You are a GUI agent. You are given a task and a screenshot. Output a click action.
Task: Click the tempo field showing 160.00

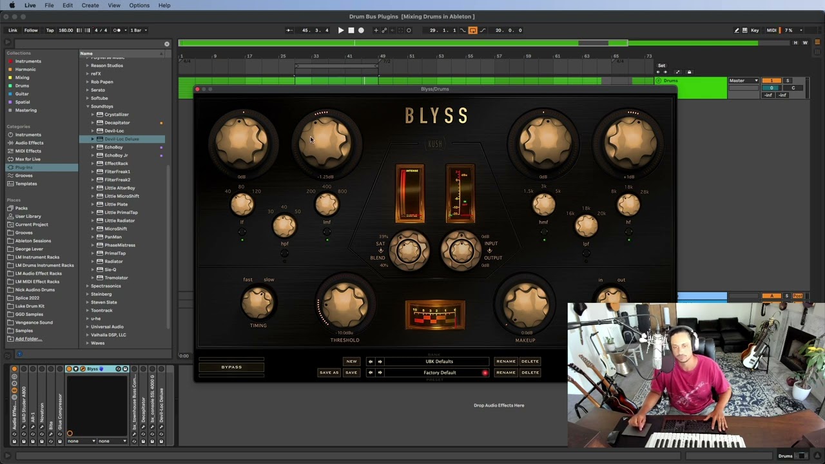click(x=66, y=30)
